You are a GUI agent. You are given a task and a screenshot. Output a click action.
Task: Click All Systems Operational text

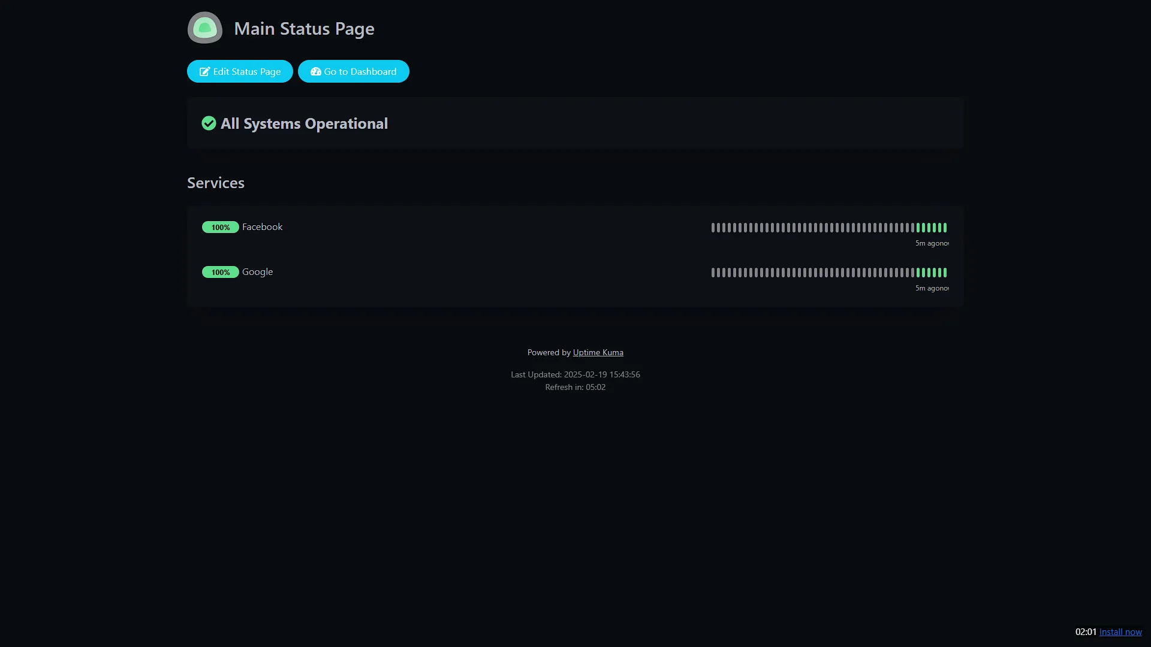click(x=304, y=123)
